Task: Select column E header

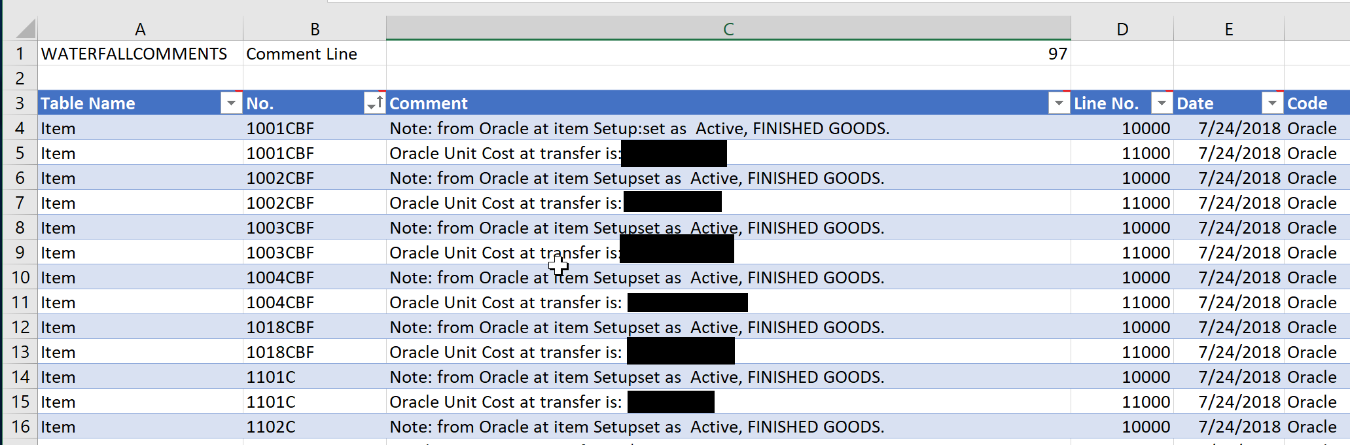Action: click(x=1229, y=29)
